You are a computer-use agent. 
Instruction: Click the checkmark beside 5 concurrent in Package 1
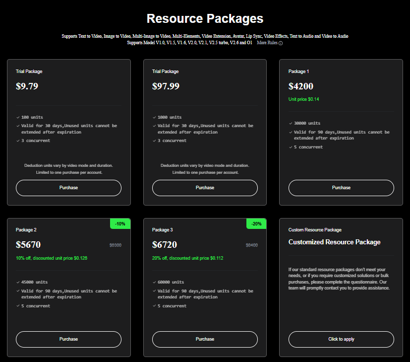click(x=291, y=147)
